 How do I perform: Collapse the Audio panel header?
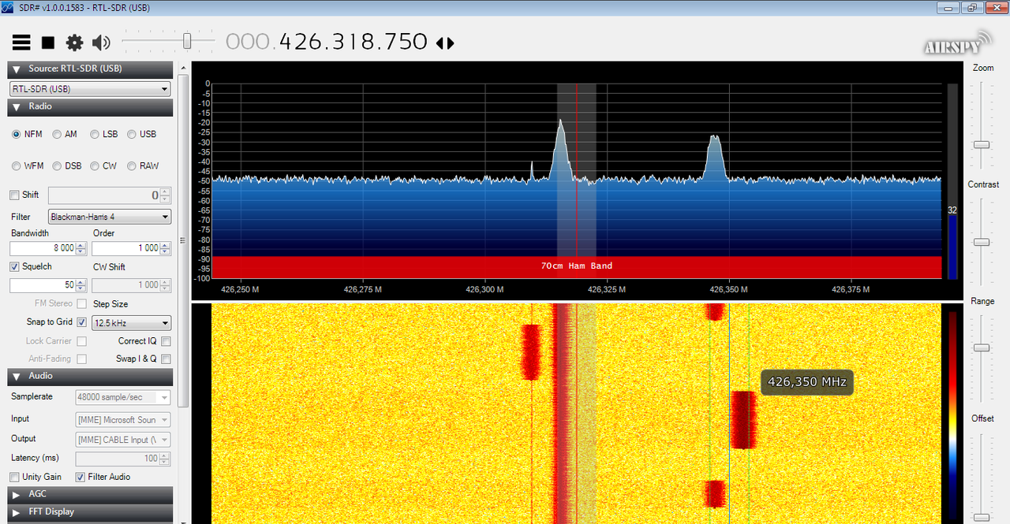pyautogui.click(x=90, y=377)
